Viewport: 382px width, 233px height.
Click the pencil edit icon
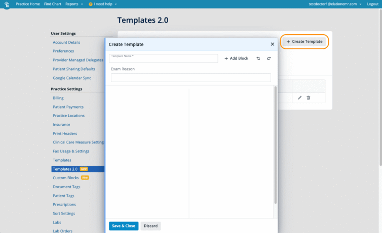pos(299,98)
